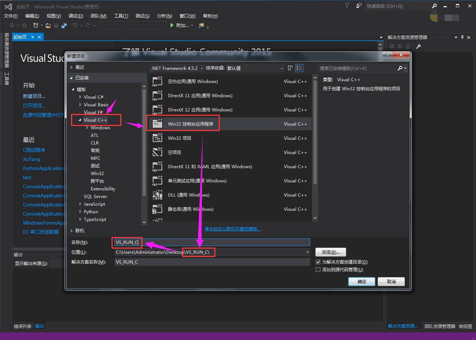Select the SQL Server tree item

[x=95, y=196]
